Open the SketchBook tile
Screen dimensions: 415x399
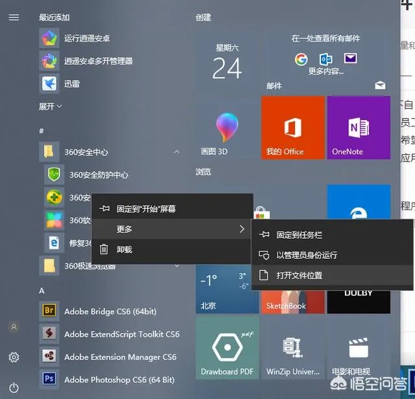pyautogui.click(x=292, y=302)
